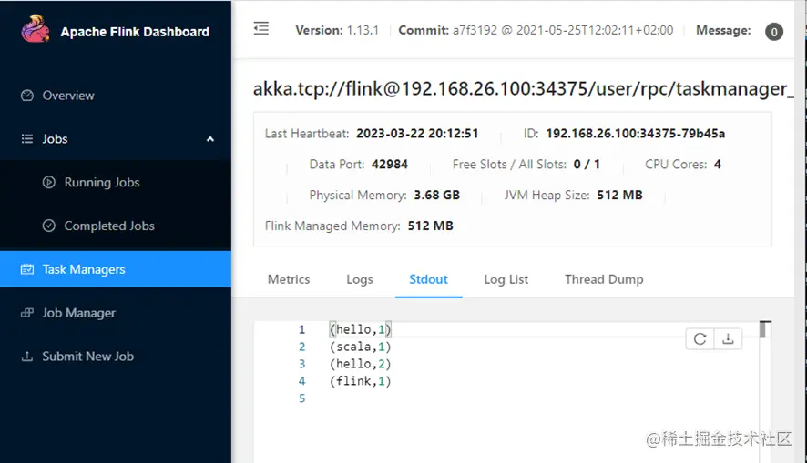Switch to the Logs tab
Screen dimensions: 807x463
point(360,279)
